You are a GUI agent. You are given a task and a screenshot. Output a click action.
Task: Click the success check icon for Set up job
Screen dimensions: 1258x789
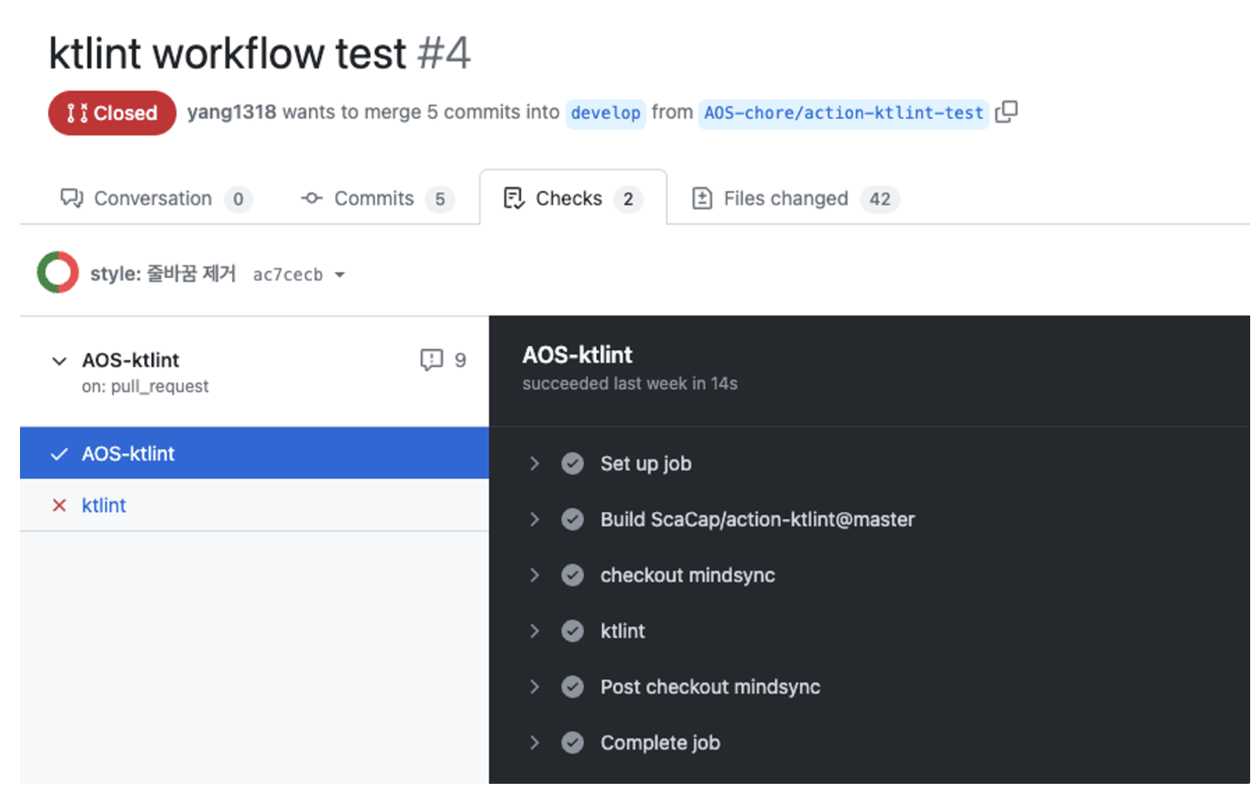click(573, 463)
